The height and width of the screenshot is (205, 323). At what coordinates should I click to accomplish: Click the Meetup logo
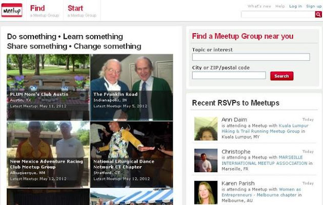coord(12,10)
